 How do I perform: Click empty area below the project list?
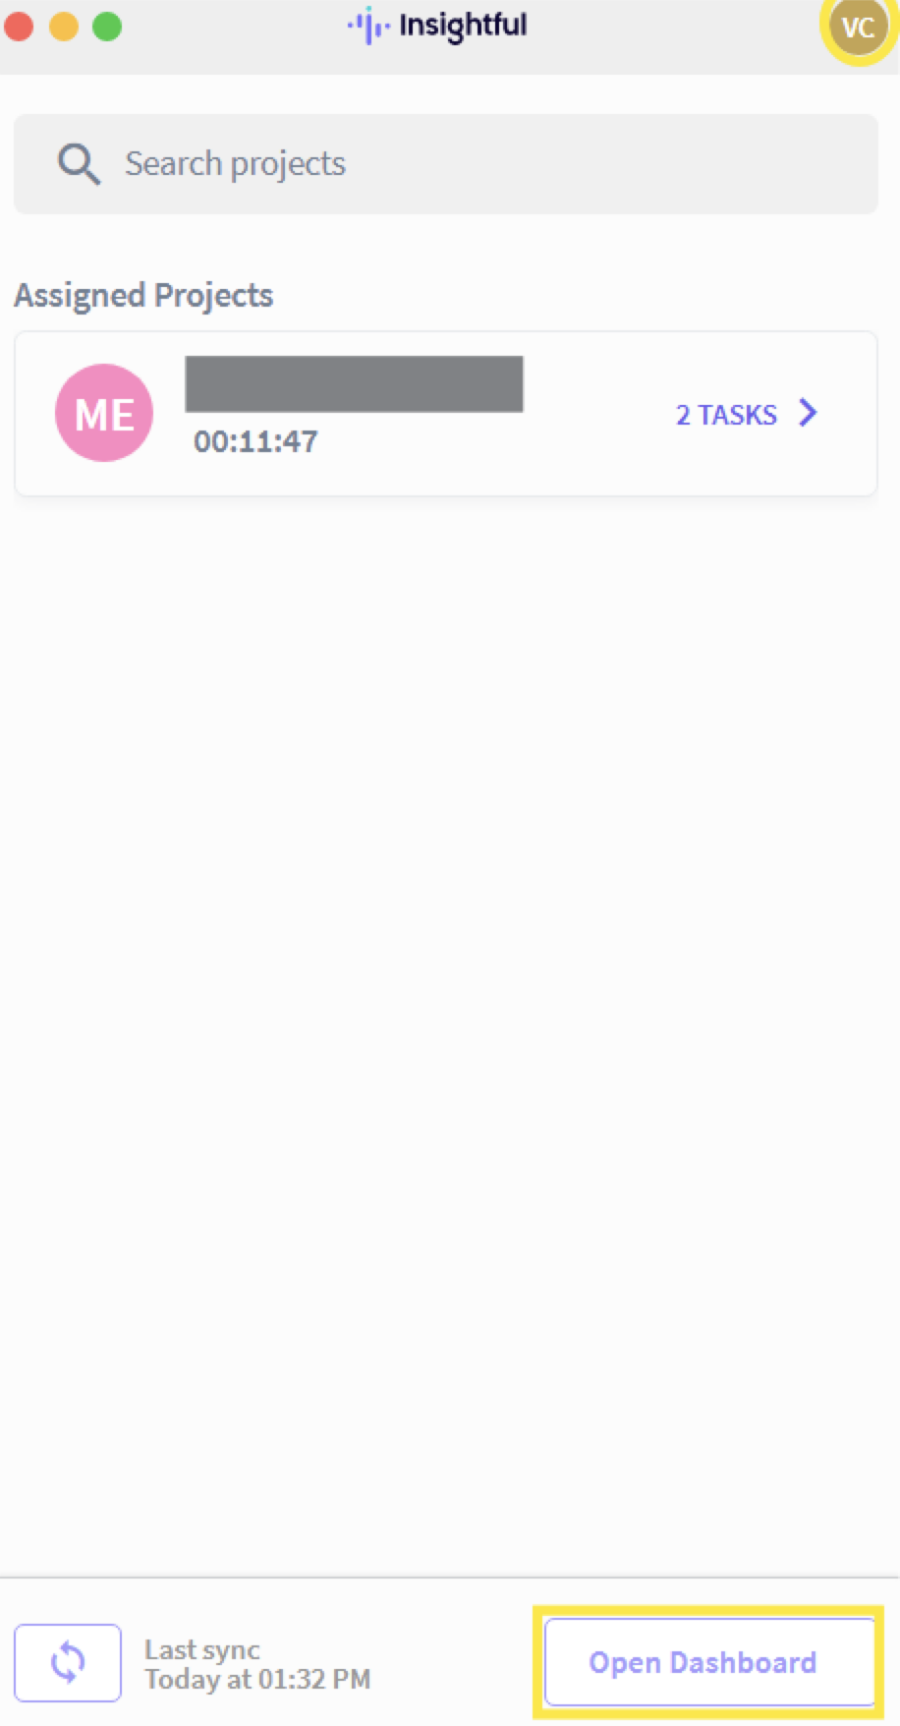[x=446, y=1032]
